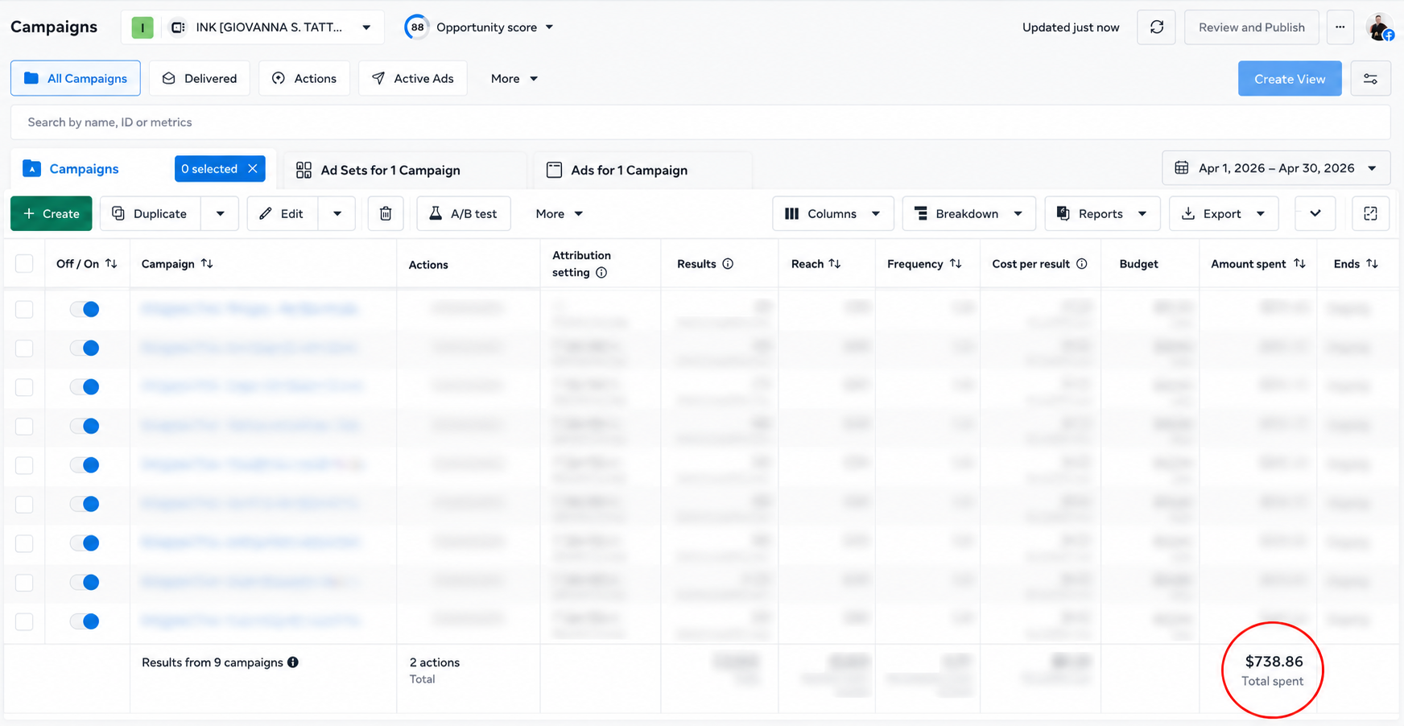This screenshot has width=1404, height=726.
Task: Click the Create View button
Action: click(1290, 79)
